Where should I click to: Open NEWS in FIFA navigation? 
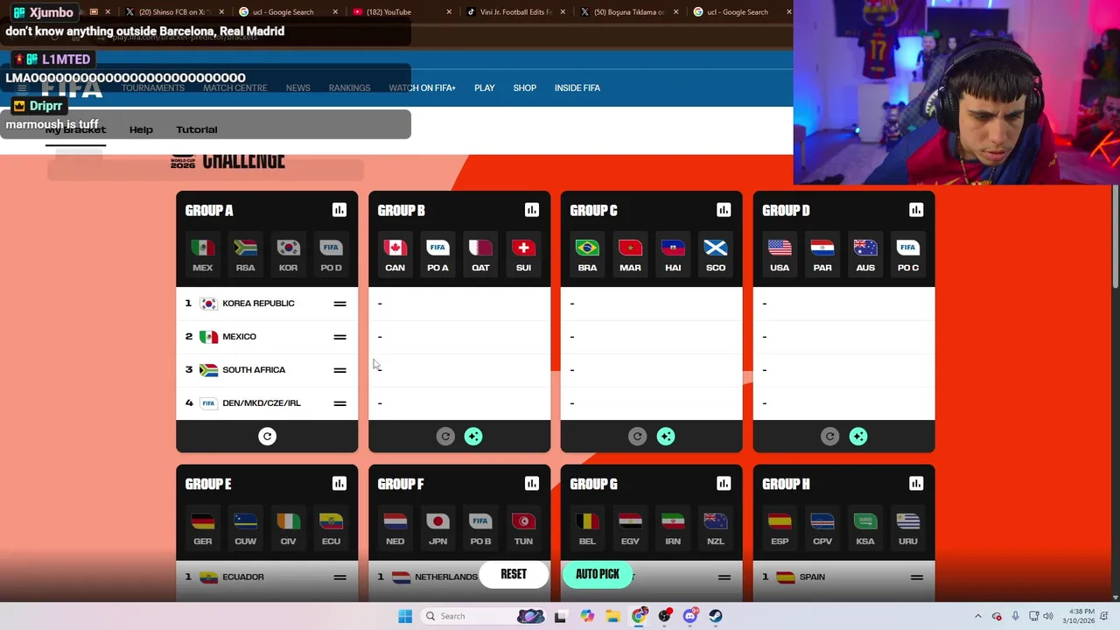[298, 87]
